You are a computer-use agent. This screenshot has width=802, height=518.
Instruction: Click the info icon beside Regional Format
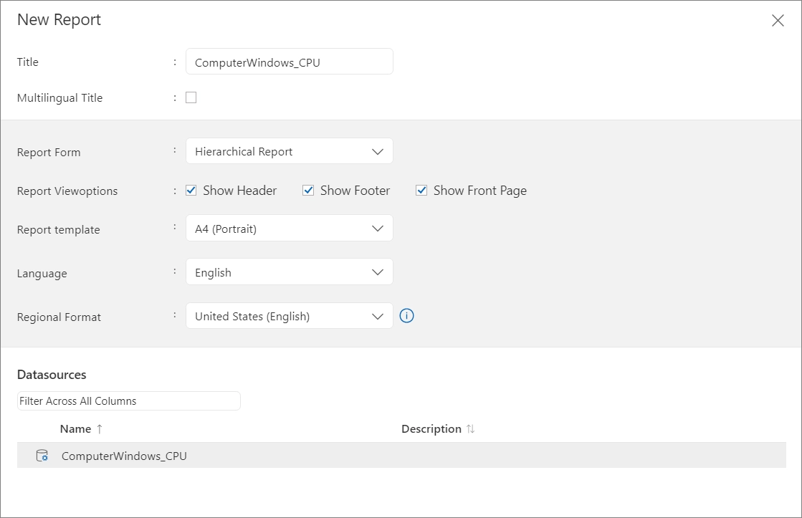406,316
